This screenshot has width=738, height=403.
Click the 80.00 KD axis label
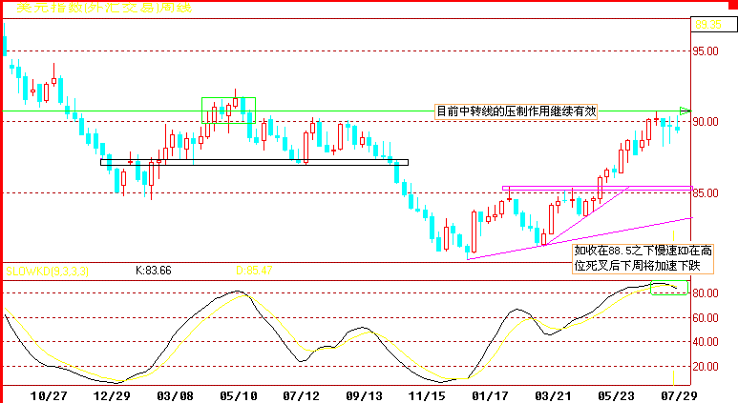point(705,293)
